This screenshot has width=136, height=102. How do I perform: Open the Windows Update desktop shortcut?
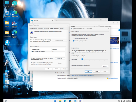pyautogui.click(x=15, y=24)
